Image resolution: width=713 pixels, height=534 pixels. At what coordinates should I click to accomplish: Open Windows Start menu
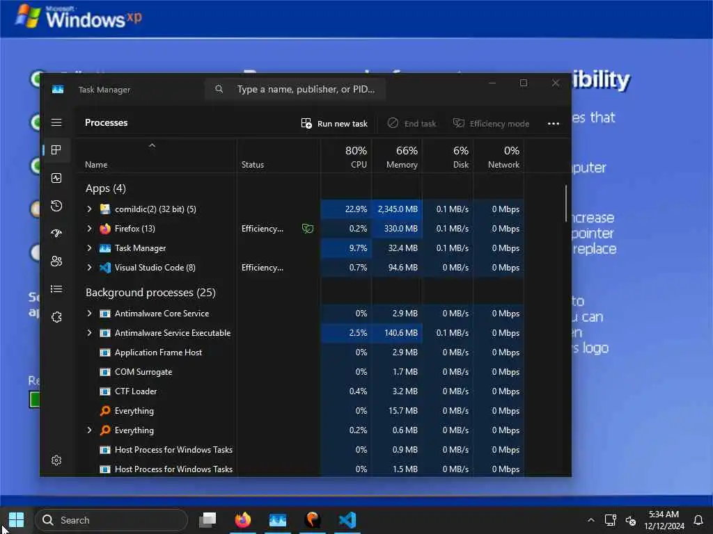[x=17, y=520]
